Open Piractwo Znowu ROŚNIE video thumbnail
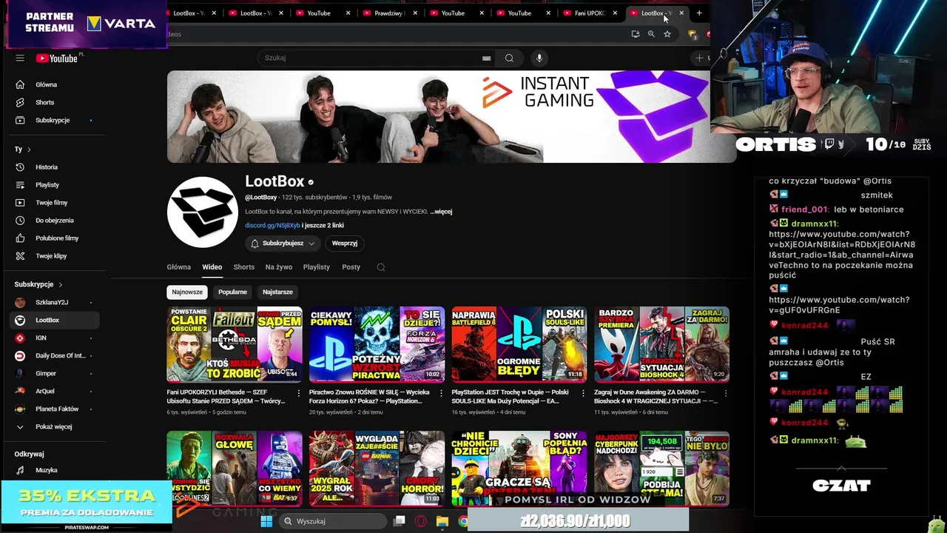 [377, 344]
